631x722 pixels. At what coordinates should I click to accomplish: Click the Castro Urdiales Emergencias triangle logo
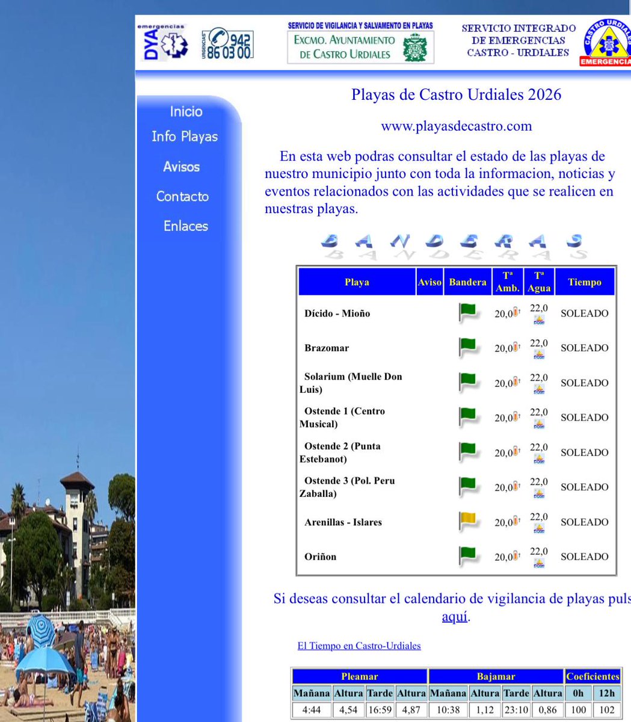coord(606,43)
